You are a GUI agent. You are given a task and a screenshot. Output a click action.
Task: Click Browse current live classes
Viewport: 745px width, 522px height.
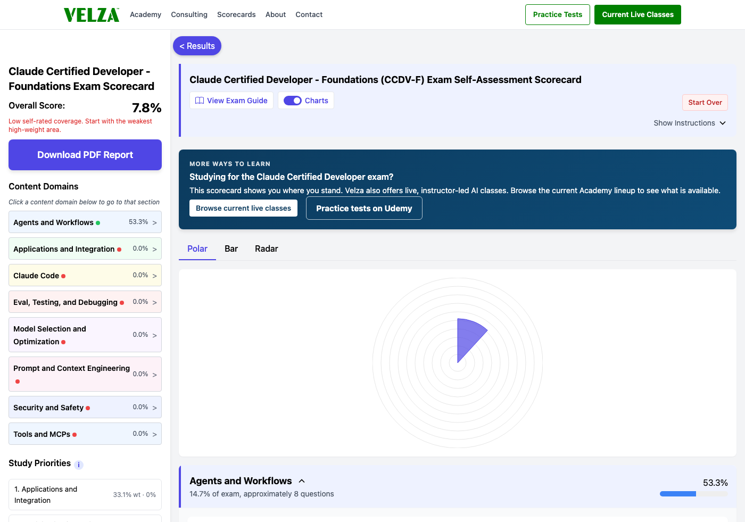click(243, 208)
